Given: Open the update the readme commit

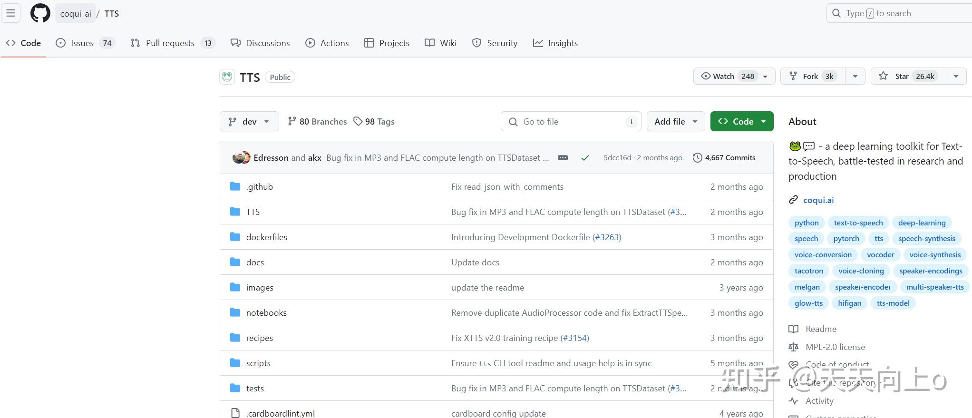Looking at the screenshot, I should point(487,288).
